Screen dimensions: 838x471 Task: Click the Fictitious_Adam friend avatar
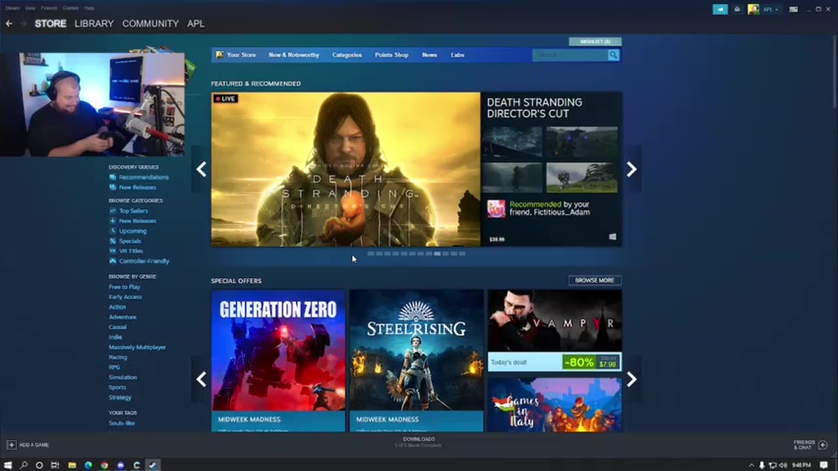pos(496,209)
